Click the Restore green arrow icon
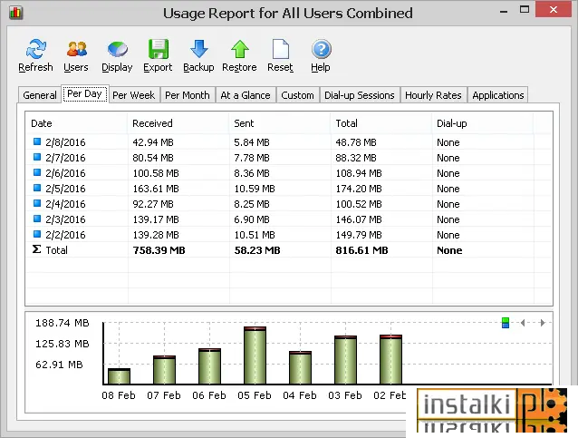The height and width of the screenshot is (438, 578). (x=240, y=49)
